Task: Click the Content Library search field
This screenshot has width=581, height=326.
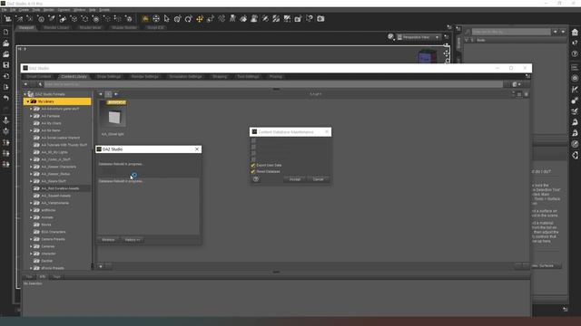Action: (x=273, y=84)
